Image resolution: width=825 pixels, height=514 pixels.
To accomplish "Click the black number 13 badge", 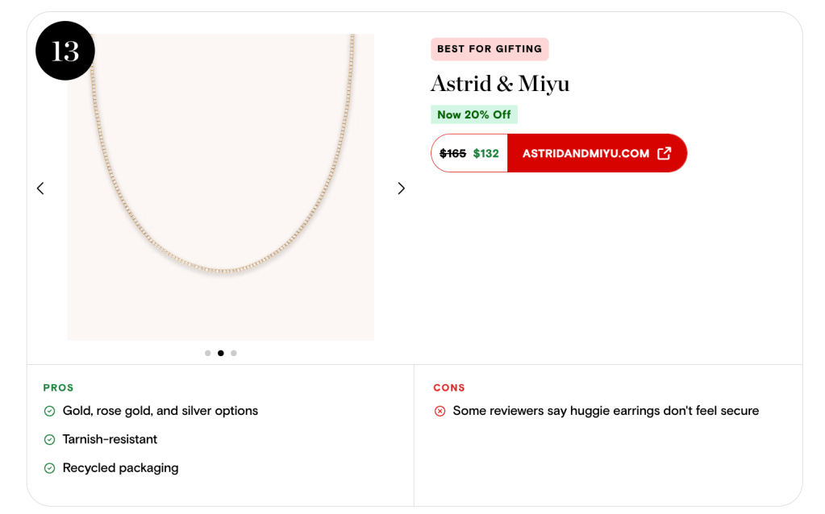I will pyautogui.click(x=65, y=51).
